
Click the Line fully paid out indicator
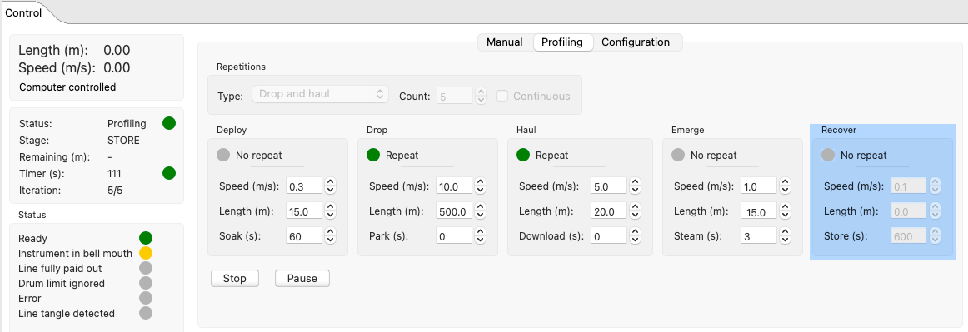coord(145,269)
